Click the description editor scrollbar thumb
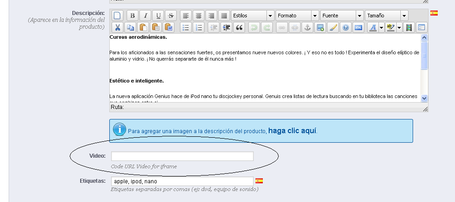The height and width of the screenshot is (202, 455). click(x=424, y=56)
